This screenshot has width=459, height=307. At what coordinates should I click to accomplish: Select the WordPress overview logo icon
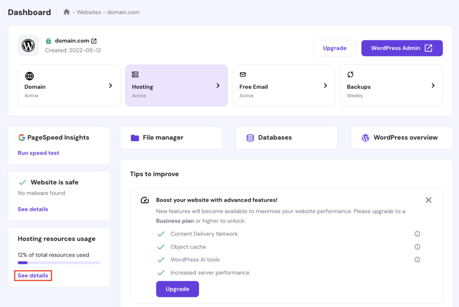click(365, 137)
